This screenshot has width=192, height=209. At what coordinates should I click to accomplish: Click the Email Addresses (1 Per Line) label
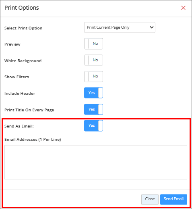(x=33, y=140)
